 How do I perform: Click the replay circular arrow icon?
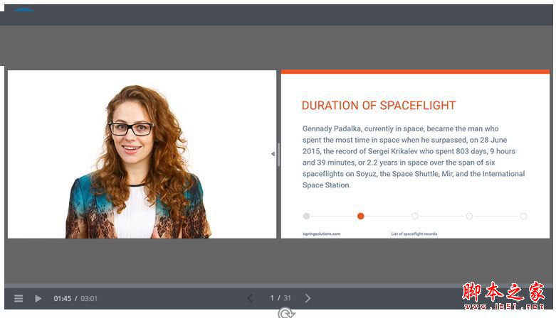tap(286, 313)
